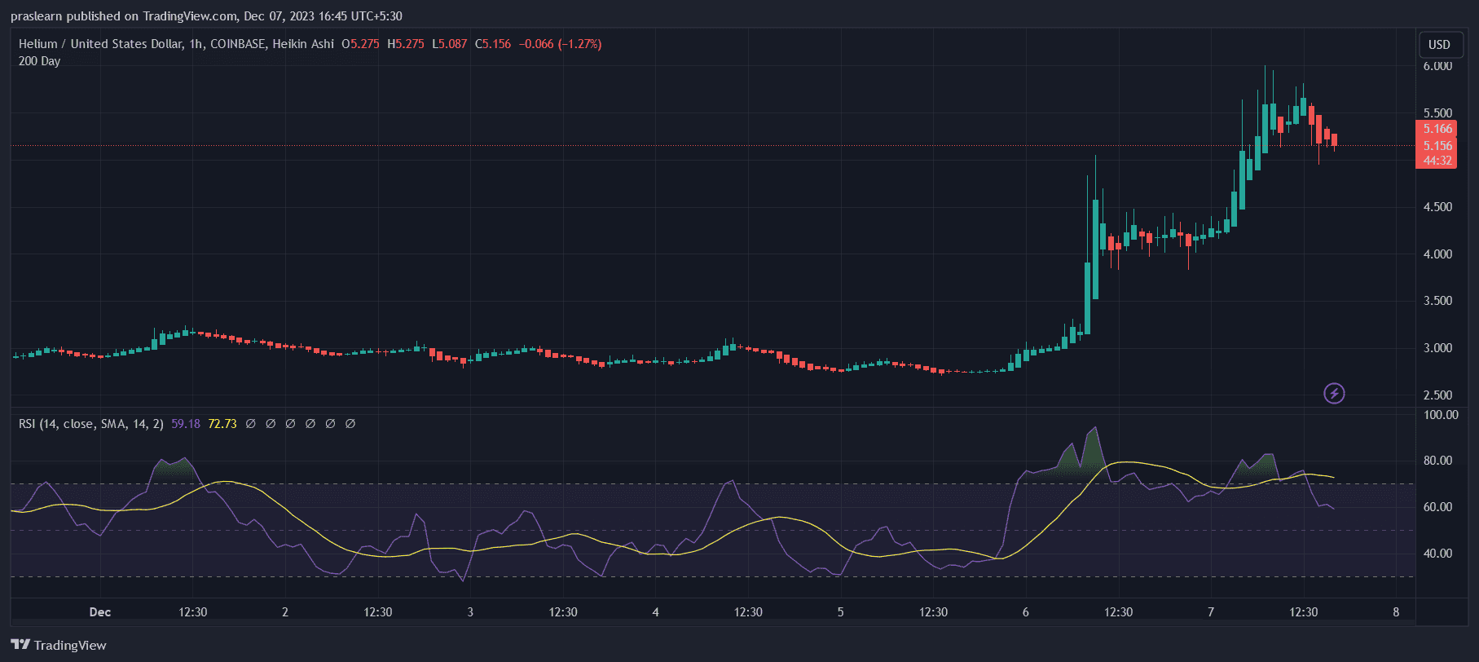Click the date label 6 on time axis

coord(1025,612)
